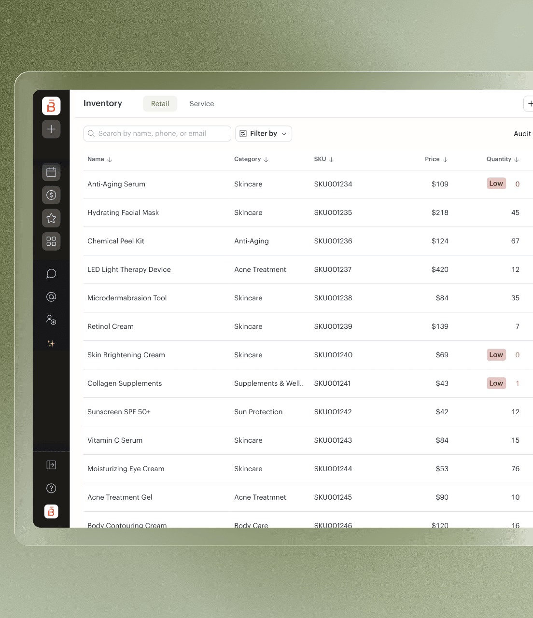The height and width of the screenshot is (618, 533).
Task: Click SKU001241 cell
Action: [332, 383]
